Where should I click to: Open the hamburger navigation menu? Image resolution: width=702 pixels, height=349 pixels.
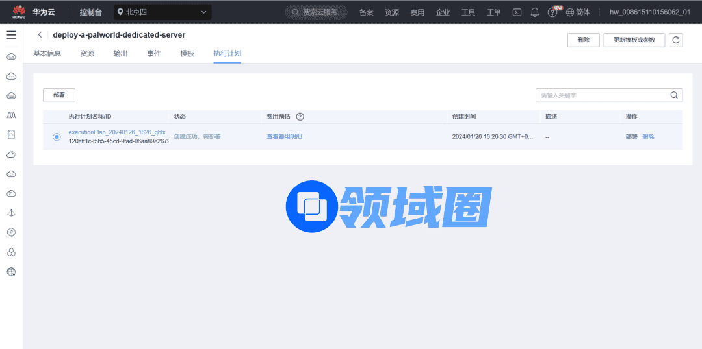(x=11, y=35)
